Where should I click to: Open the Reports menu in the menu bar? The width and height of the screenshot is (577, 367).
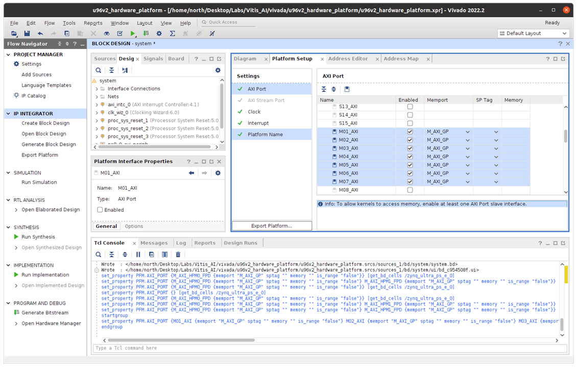click(x=93, y=23)
